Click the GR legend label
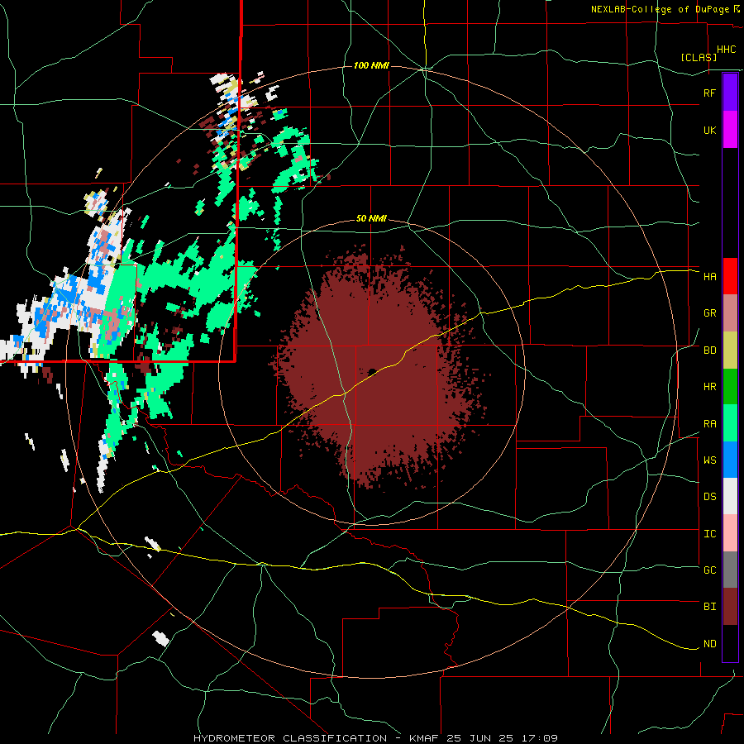The height and width of the screenshot is (744, 744). pos(709,313)
